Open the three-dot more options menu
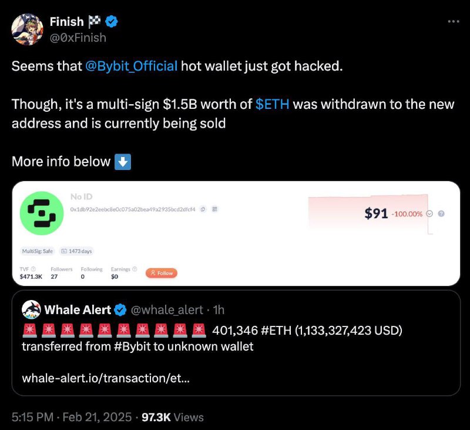 coord(453,21)
